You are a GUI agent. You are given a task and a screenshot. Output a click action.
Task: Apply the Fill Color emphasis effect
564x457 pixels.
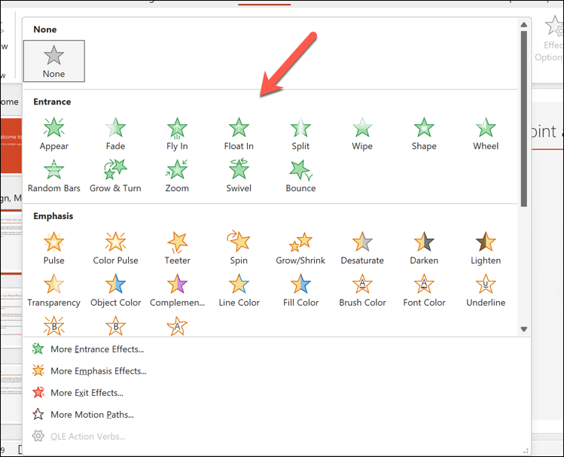[300, 291]
